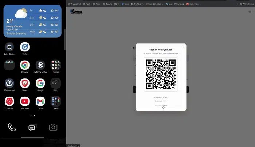Select the Monday forecast row in the weather widget
Screen dimensions: 255x147
click(x=44, y=32)
